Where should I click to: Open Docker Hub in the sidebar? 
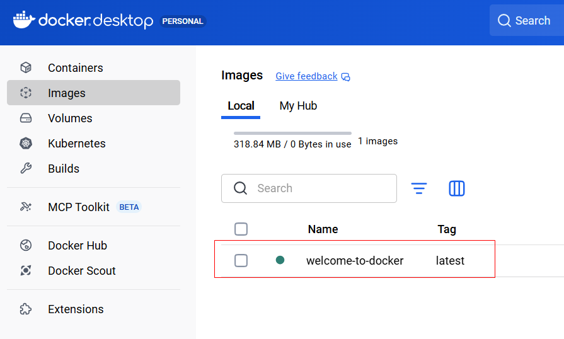pos(93,245)
